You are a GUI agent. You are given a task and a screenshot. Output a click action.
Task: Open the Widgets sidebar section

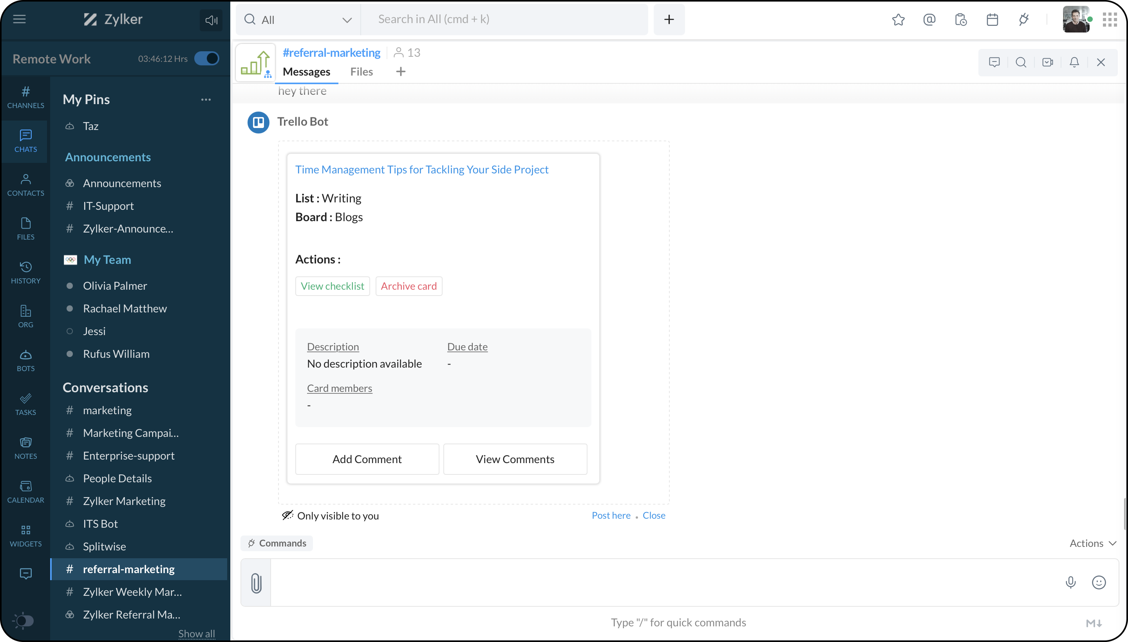25,536
